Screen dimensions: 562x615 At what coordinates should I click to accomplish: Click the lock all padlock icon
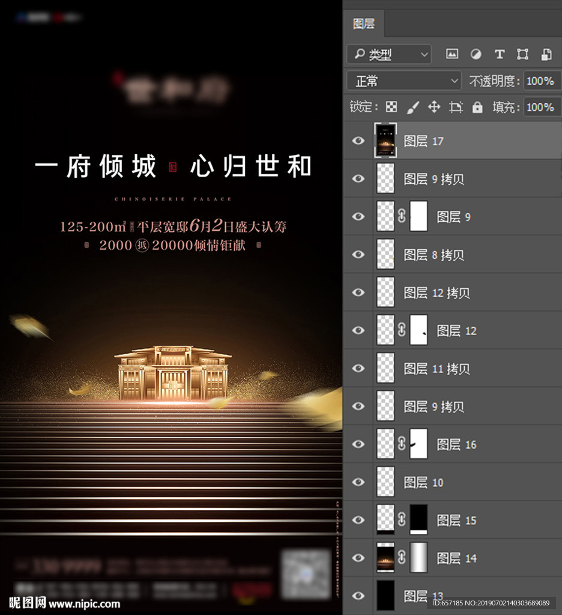[x=477, y=107]
